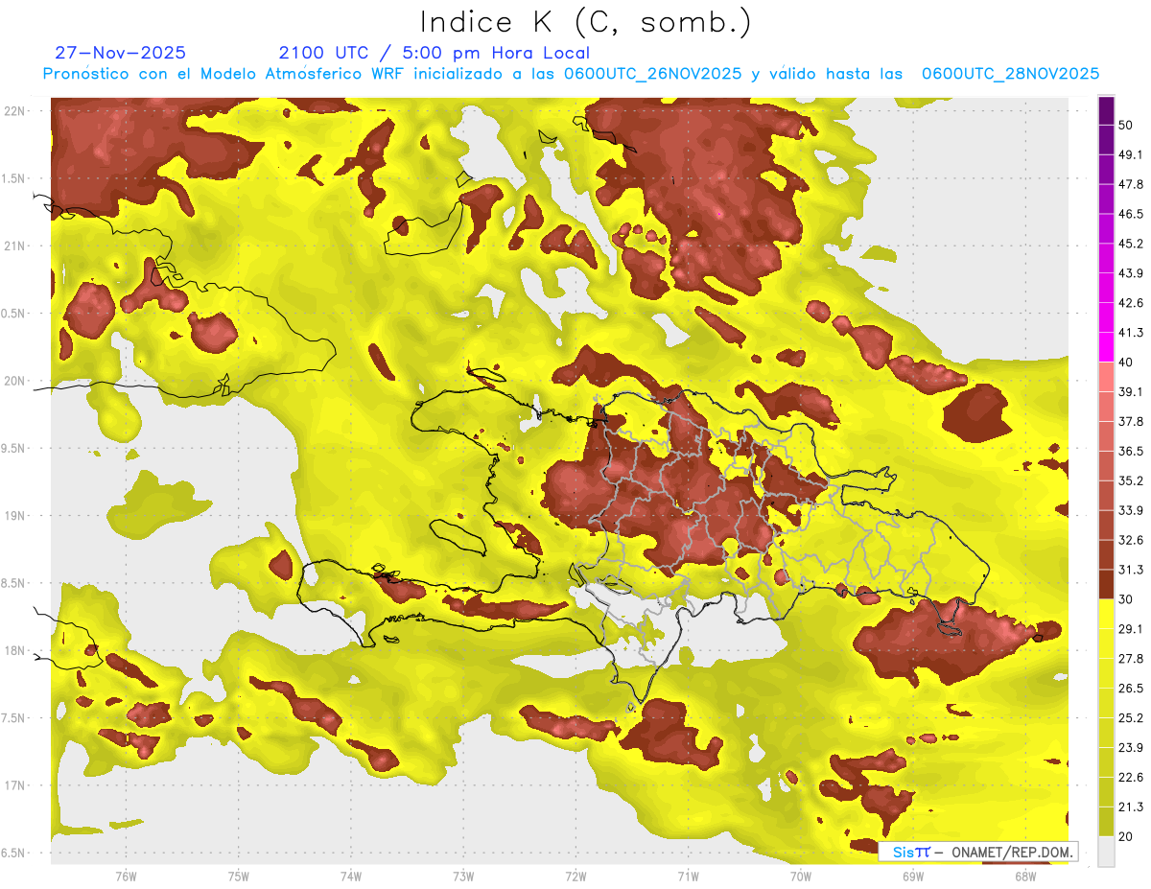Pick the magenta swatch between 40 and 41.3

pyautogui.click(x=1106, y=347)
